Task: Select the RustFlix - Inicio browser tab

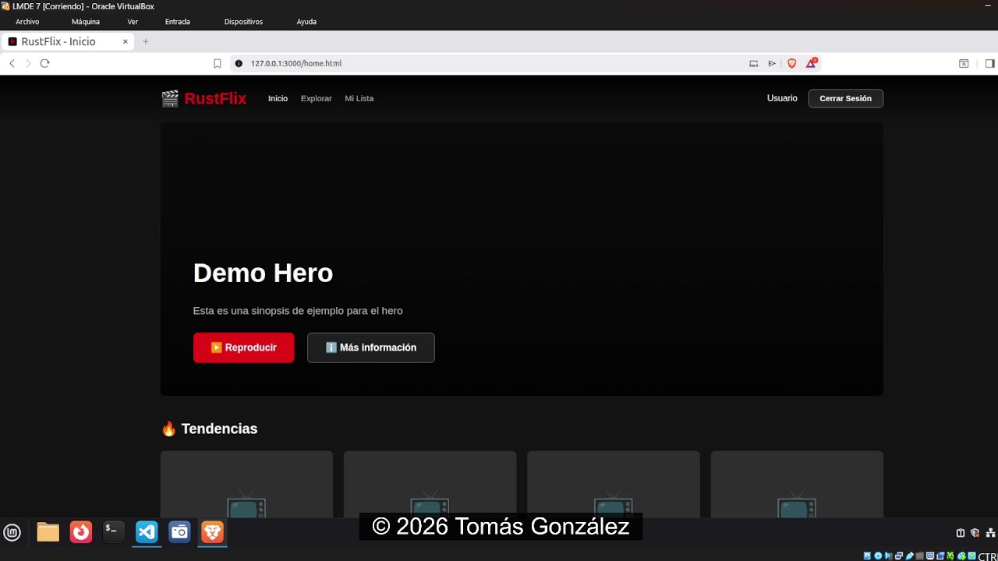Action: coord(68,41)
